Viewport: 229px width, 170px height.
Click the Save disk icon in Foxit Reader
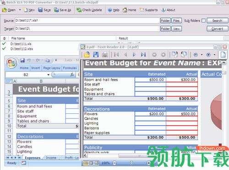[96, 54]
